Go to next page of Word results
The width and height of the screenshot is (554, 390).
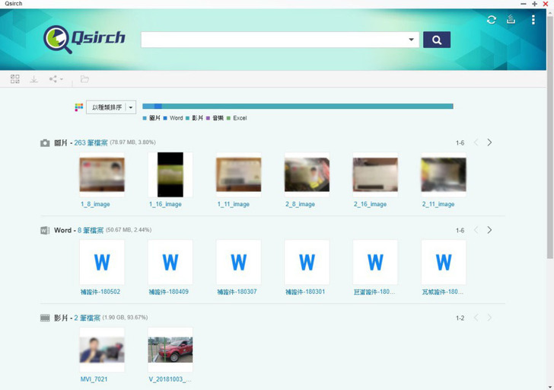coord(489,230)
